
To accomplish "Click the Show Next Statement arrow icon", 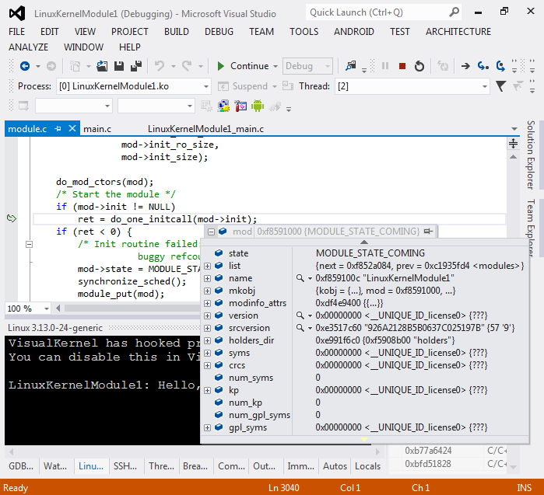I will pyautogui.click(x=465, y=66).
